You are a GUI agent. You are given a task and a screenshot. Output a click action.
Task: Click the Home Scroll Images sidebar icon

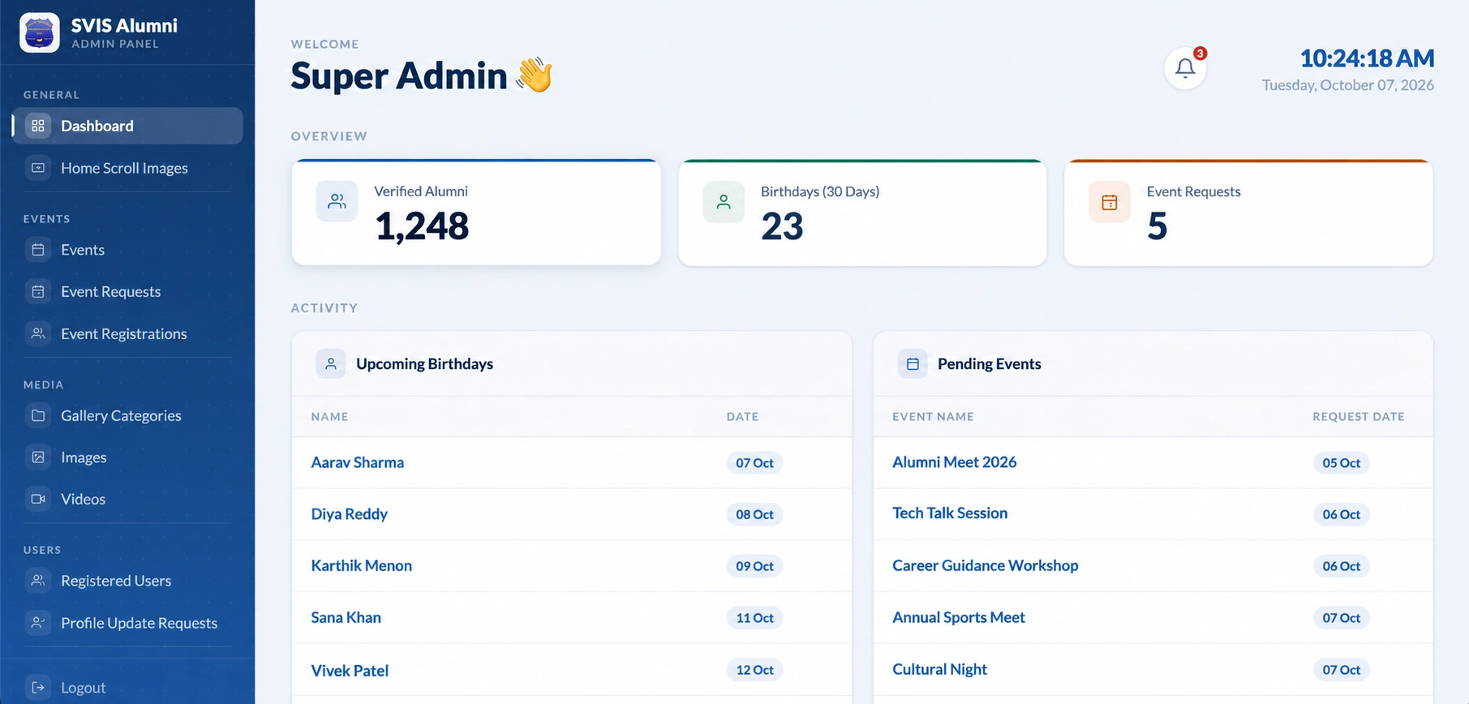coord(38,168)
